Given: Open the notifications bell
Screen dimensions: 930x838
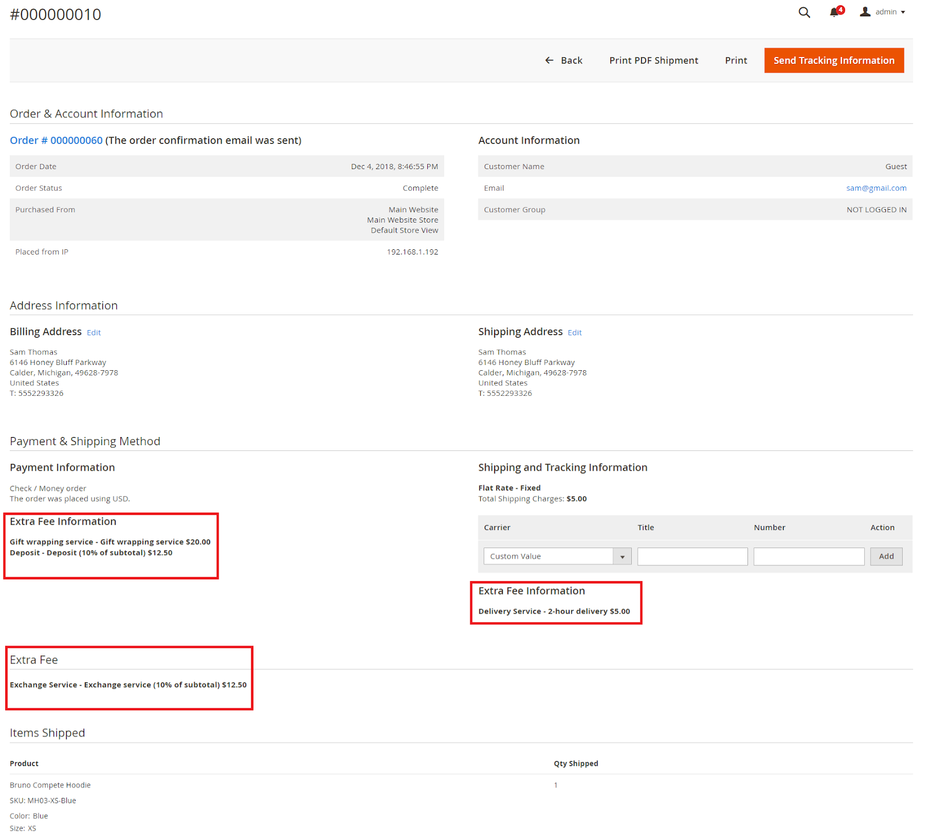Looking at the screenshot, I should pos(835,12).
